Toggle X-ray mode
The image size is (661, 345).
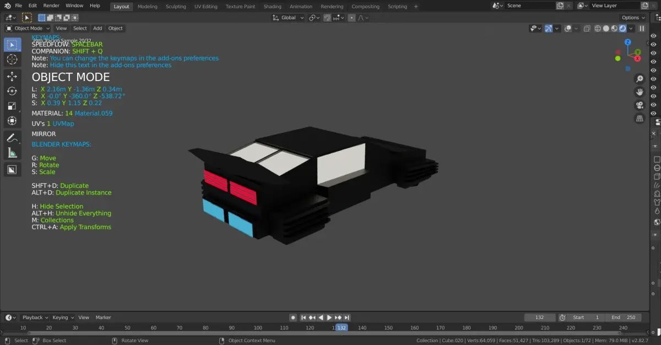(587, 29)
